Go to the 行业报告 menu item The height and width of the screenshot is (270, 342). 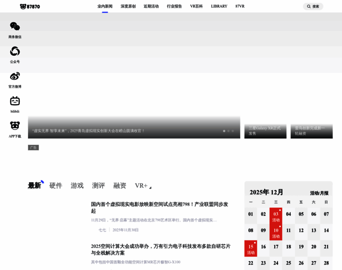(x=174, y=6)
